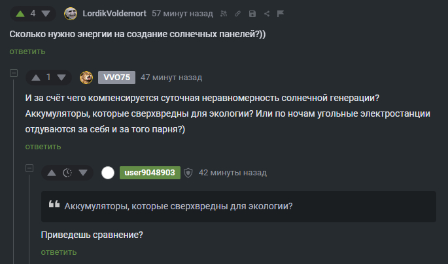Screen dimensions: 448x264
Task: Collapse the user9048903 comment branch
Action: tap(29, 168)
